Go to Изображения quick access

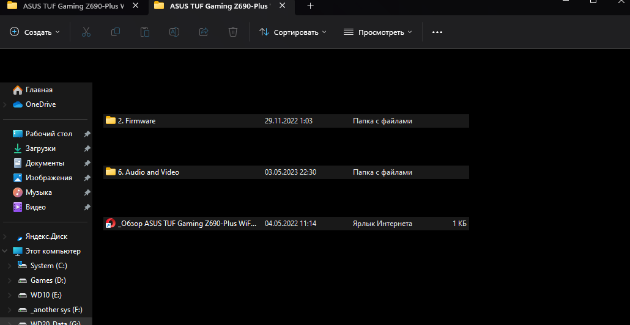coord(48,178)
